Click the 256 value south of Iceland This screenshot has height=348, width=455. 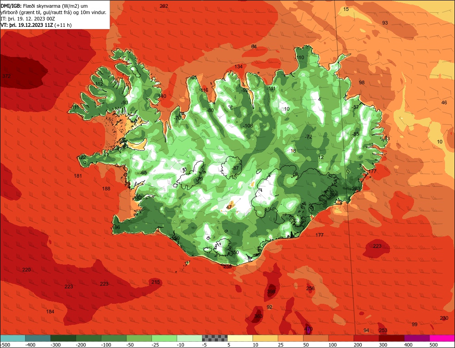[x=310, y=288]
